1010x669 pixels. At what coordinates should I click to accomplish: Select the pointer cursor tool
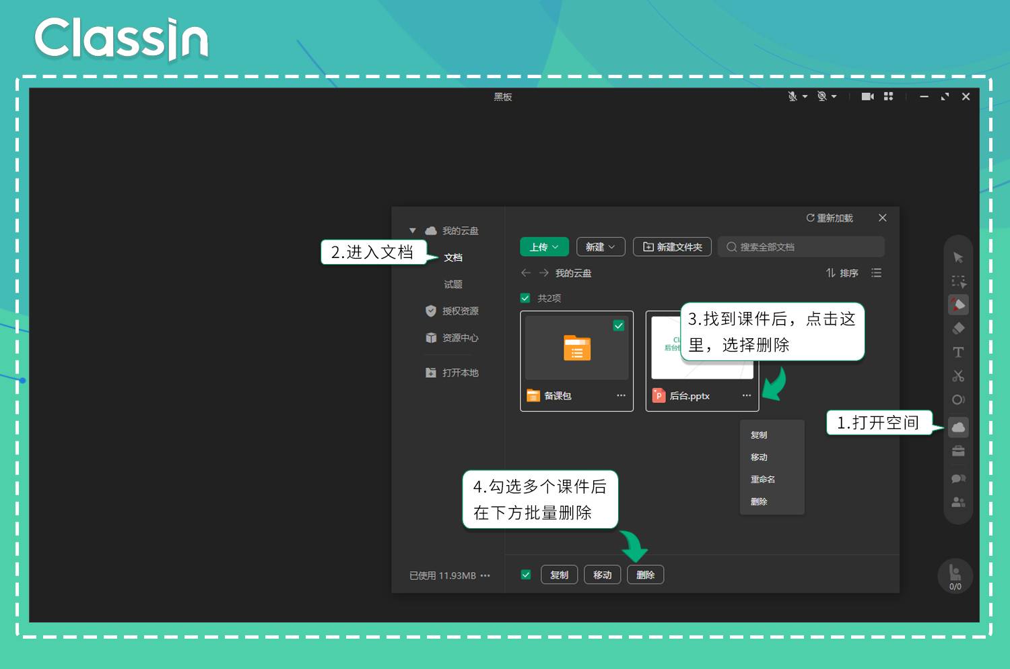(x=958, y=257)
